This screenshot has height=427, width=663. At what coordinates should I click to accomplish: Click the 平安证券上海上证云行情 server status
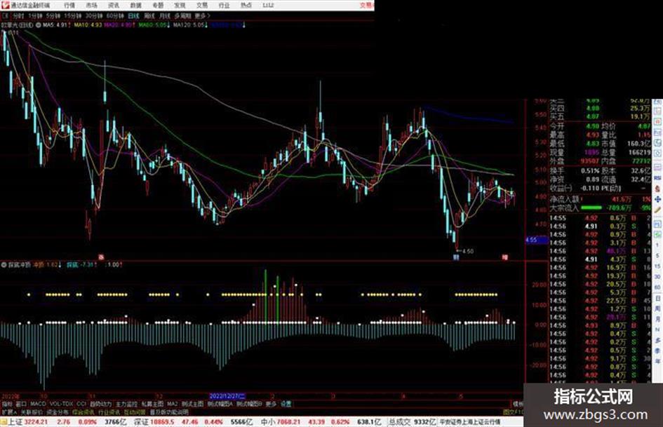click(470, 422)
